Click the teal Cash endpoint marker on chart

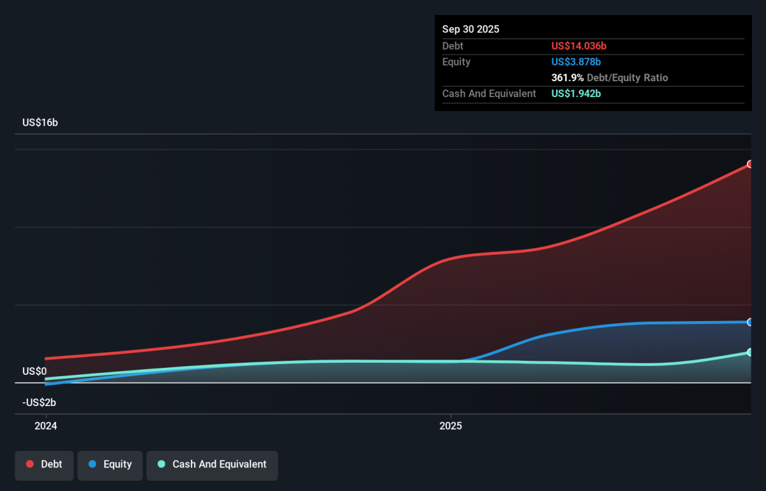(750, 352)
